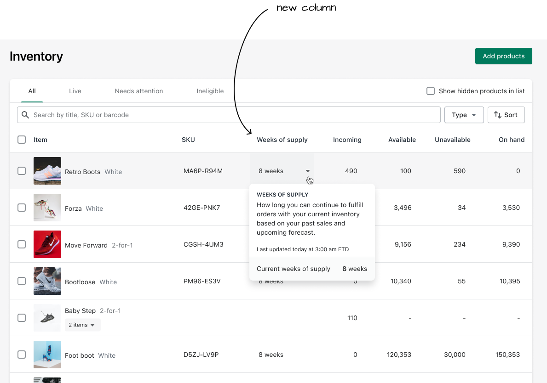Expand Baby Step 2 items list
The height and width of the screenshot is (383, 547).
pos(82,325)
